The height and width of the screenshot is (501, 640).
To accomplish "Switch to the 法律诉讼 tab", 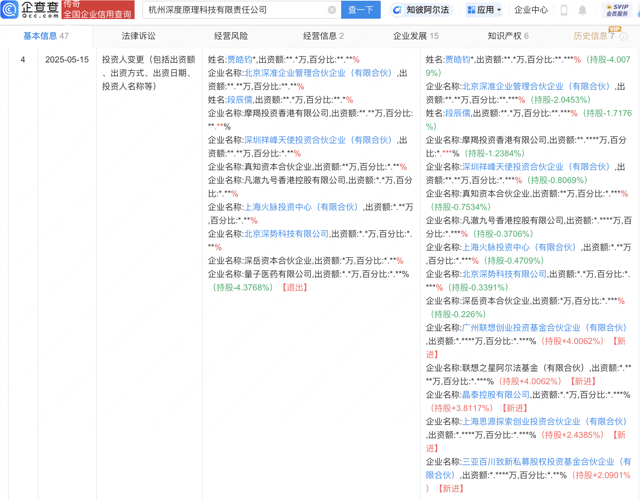I will tap(138, 36).
